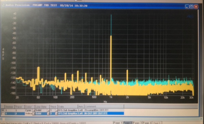This screenshot has height=124, width=204.
Task: Switch to Page 3 tab
Action: coord(137,123)
